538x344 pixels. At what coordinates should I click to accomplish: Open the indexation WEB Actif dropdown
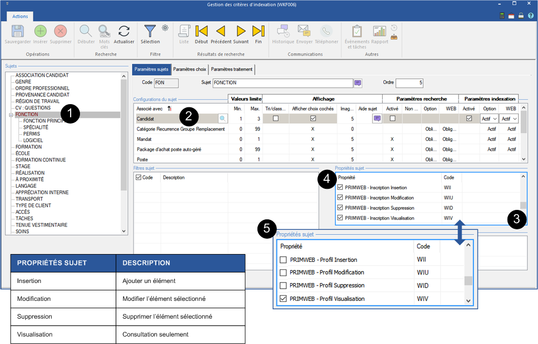pyautogui.click(x=509, y=119)
